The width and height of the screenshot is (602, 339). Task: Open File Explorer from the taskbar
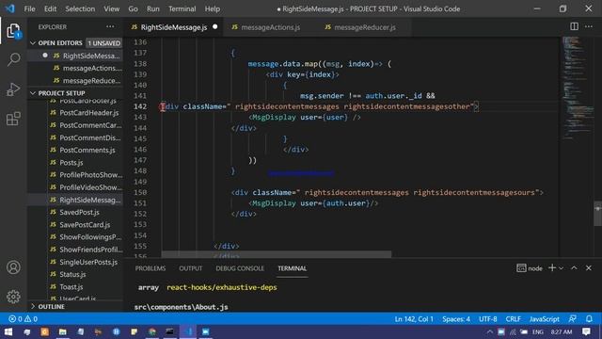click(x=63, y=331)
